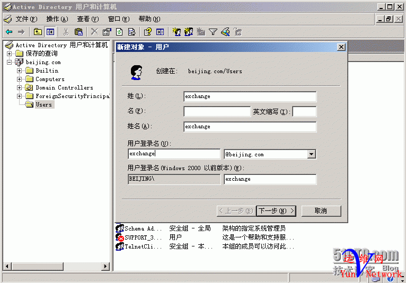
Task: Open the 帮助(H) menu
Action: tap(149, 19)
